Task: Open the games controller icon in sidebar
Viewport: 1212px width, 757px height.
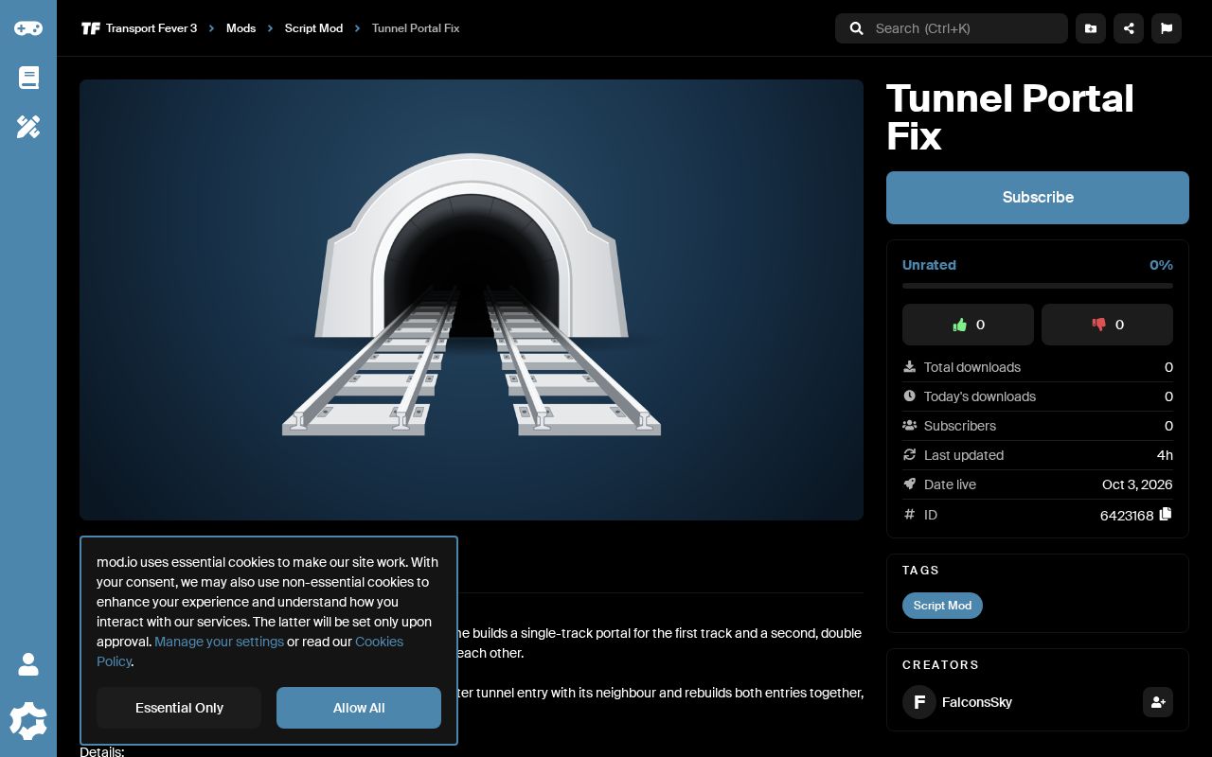Action: click(28, 28)
